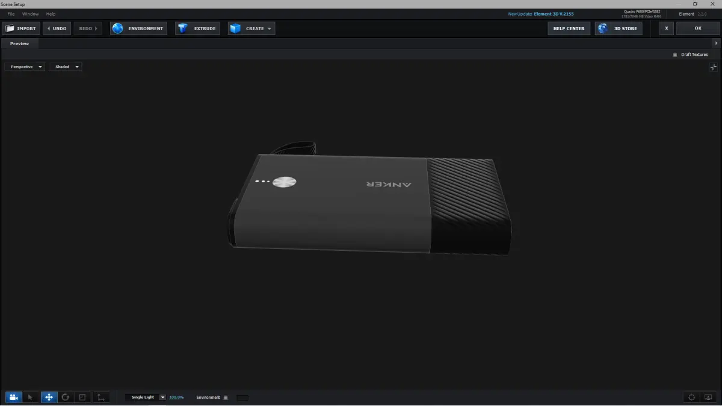Click the monitor display icon
722x406 pixels.
pyautogui.click(x=708, y=397)
